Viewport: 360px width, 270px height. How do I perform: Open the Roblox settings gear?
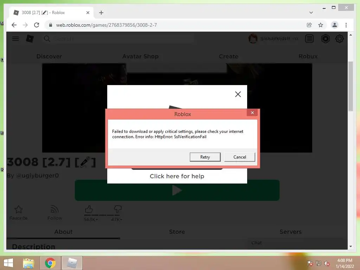point(339,39)
